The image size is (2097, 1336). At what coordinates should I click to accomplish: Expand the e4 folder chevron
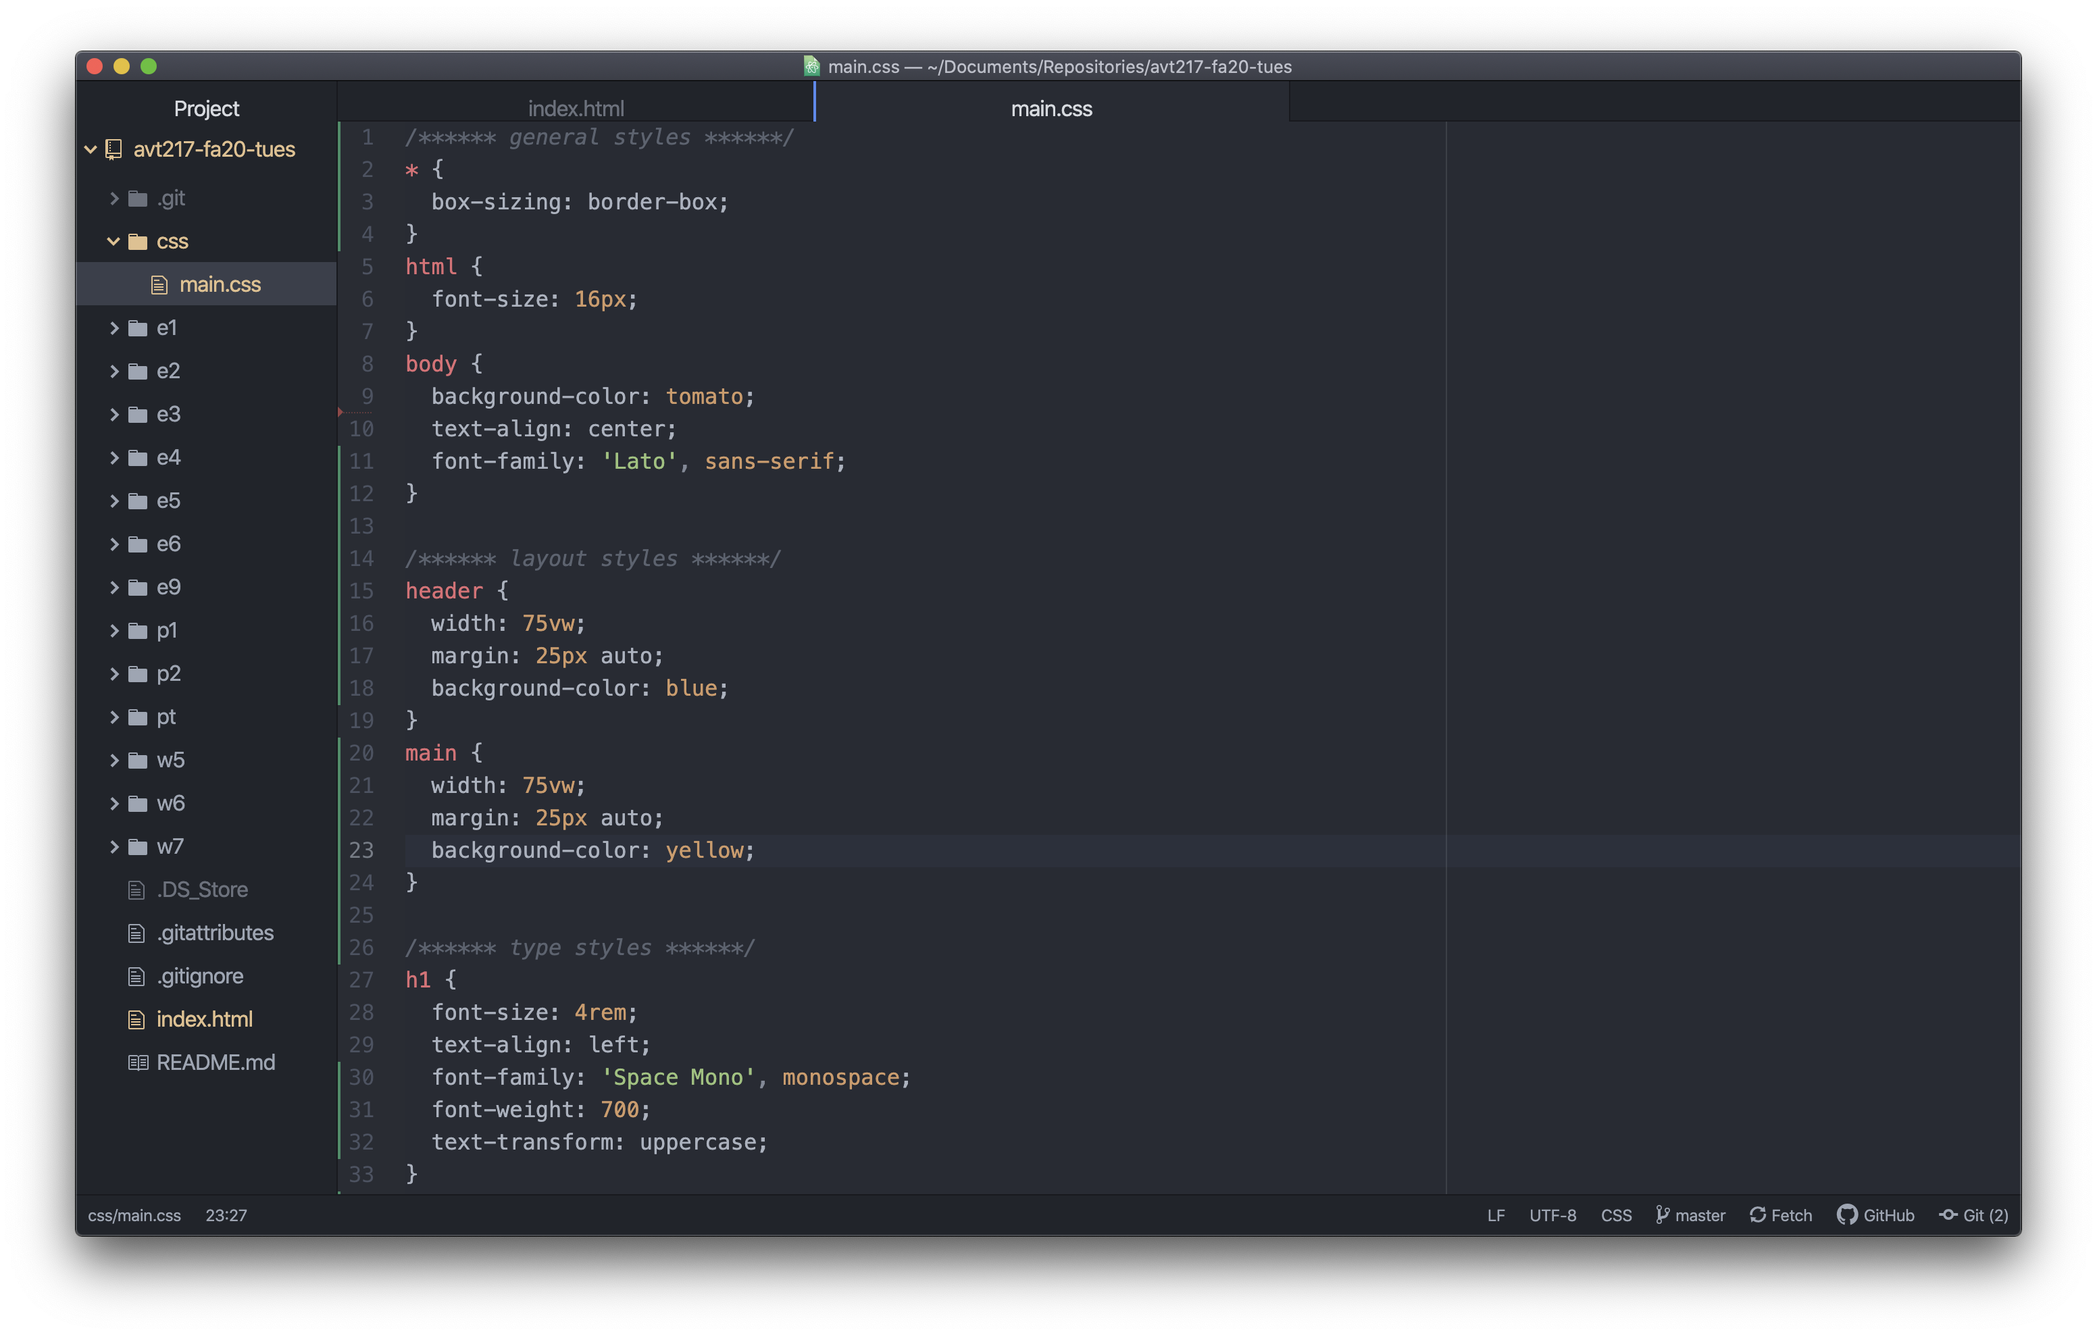(x=114, y=457)
